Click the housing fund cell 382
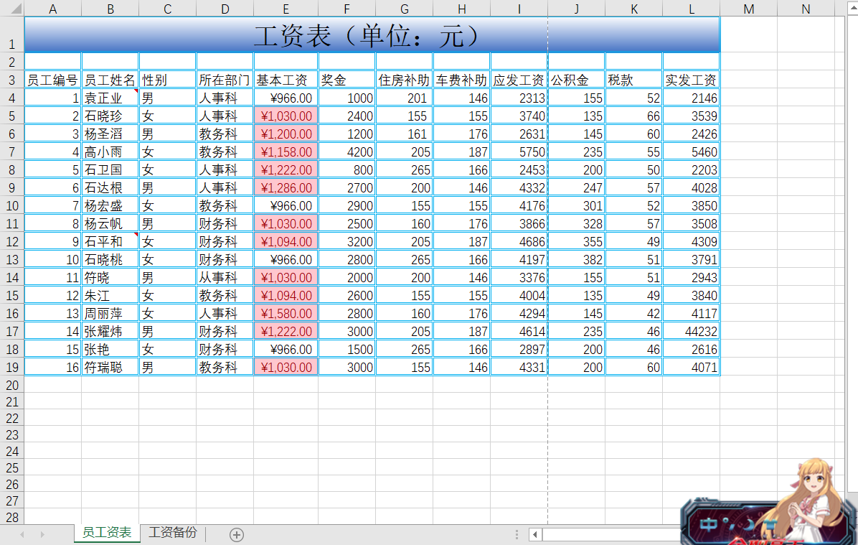Image resolution: width=858 pixels, height=545 pixels. click(577, 260)
